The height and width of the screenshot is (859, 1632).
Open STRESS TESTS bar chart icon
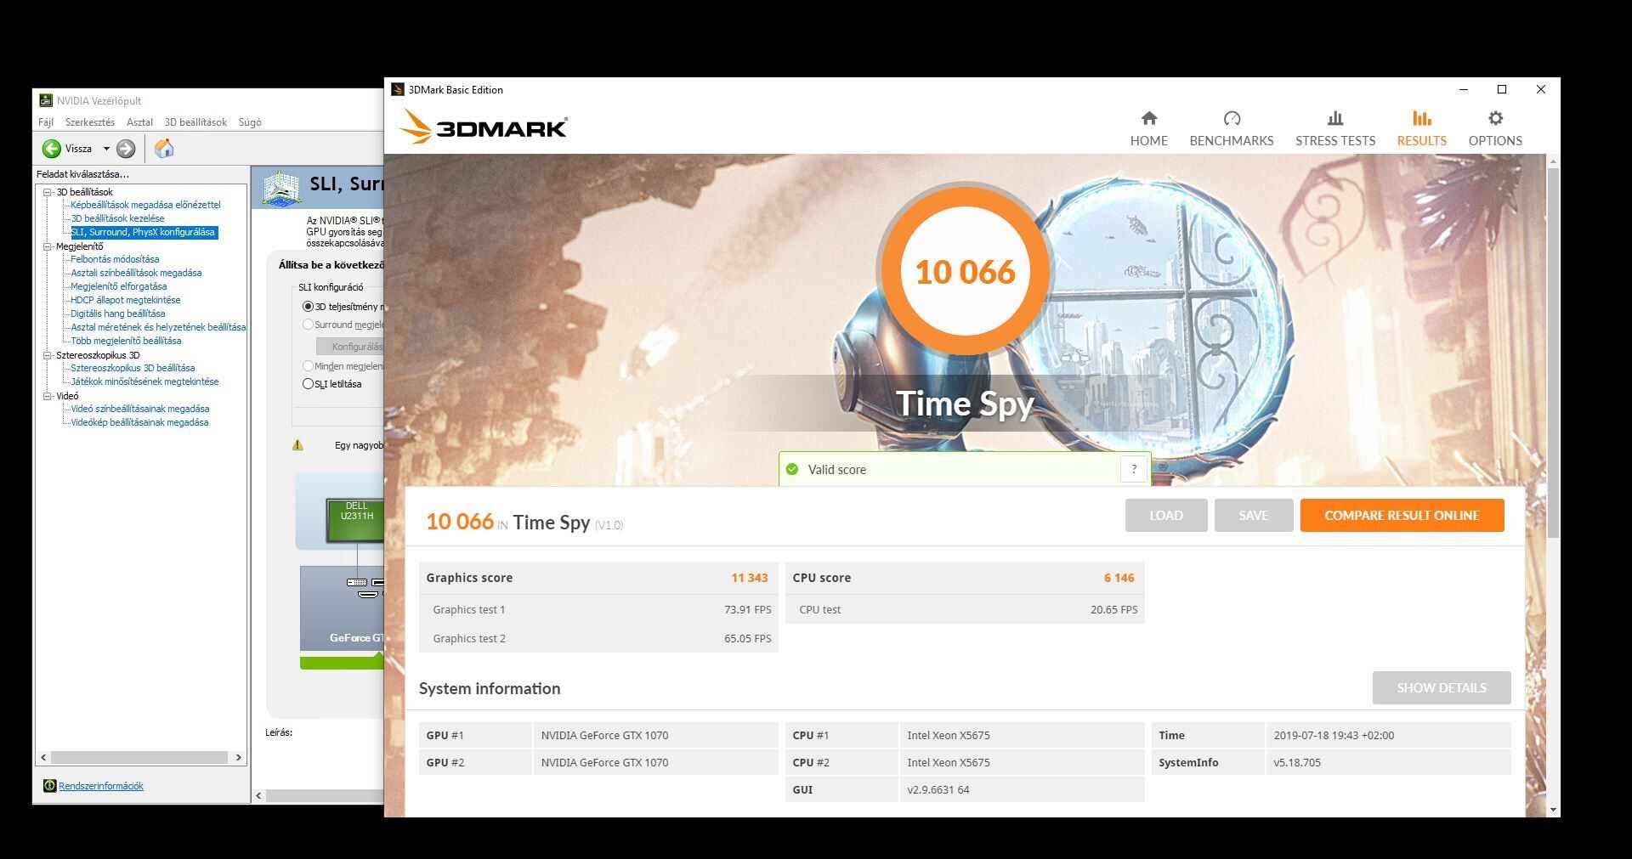coord(1335,118)
